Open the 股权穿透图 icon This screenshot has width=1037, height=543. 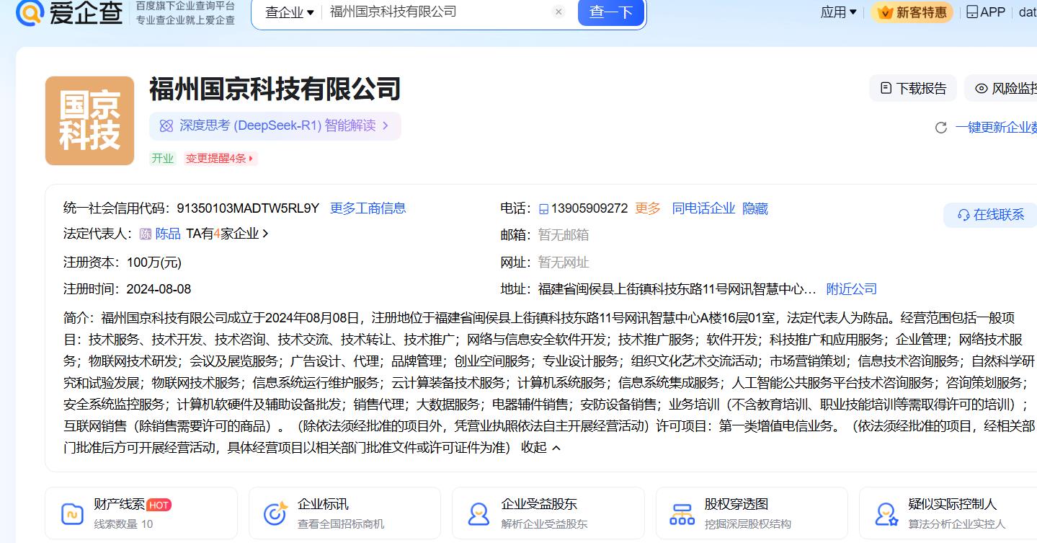pos(682,513)
